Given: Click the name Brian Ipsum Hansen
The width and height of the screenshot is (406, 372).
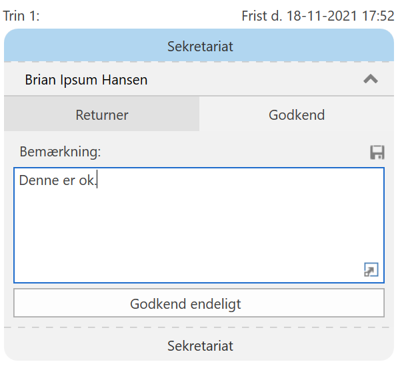Looking at the screenshot, I should 86,80.
